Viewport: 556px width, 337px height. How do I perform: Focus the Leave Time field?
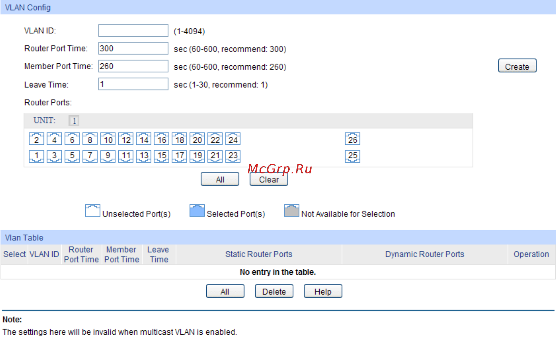133,84
